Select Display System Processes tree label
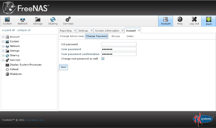Viewport: 216px width, 128px height. [25, 65]
